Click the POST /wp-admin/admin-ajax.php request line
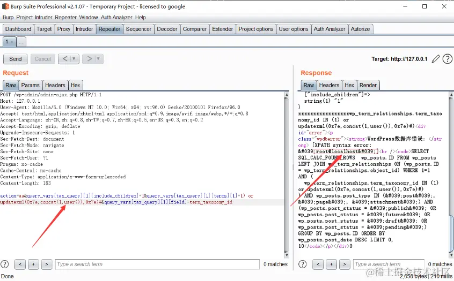 (51, 95)
